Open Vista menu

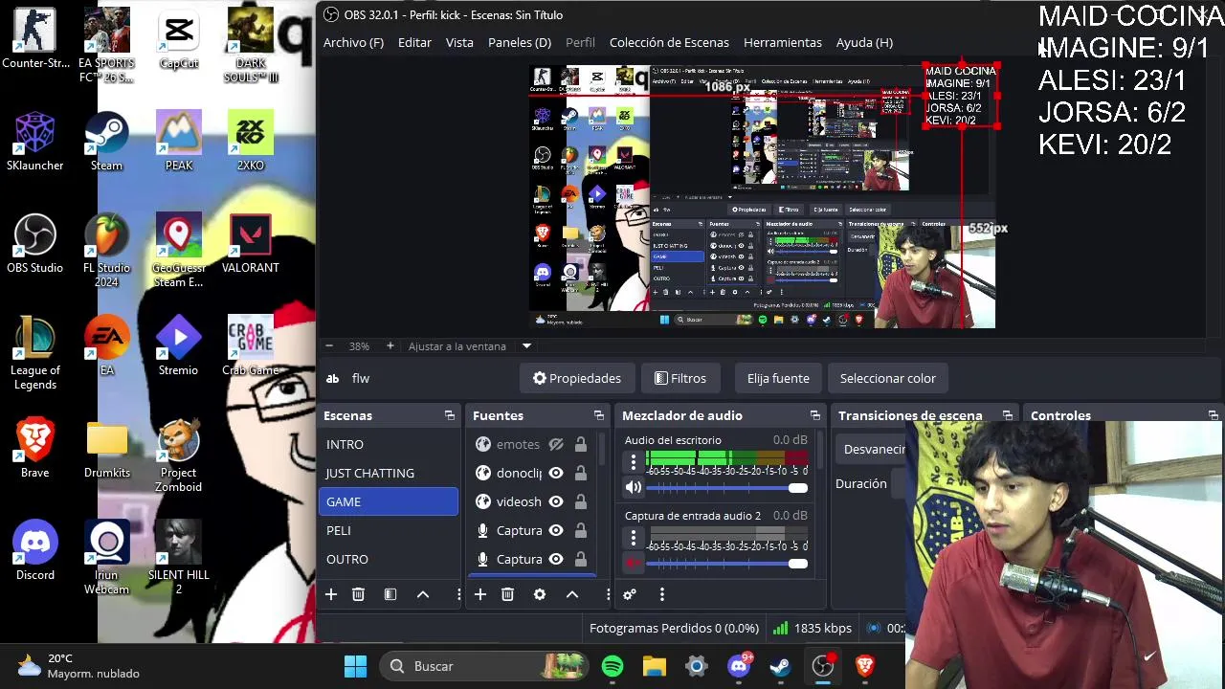pyautogui.click(x=459, y=42)
